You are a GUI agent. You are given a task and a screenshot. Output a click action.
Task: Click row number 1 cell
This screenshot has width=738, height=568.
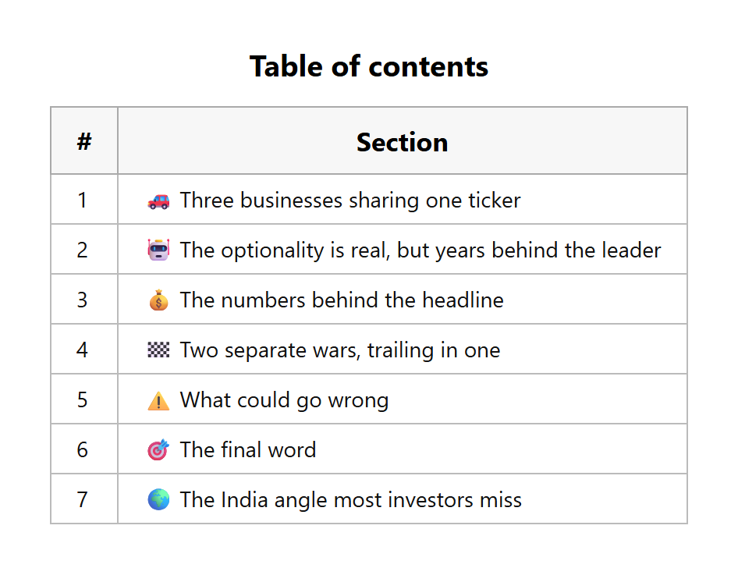pyautogui.click(x=84, y=200)
